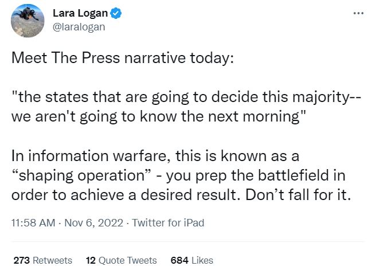View the 12 Quote Tweets
368x278 pixels.
click(x=121, y=260)
